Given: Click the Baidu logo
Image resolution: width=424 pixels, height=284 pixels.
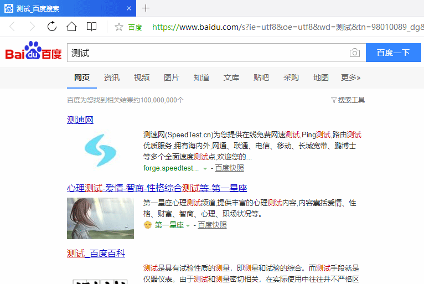Looking at the screenshot, I should 34,50.
